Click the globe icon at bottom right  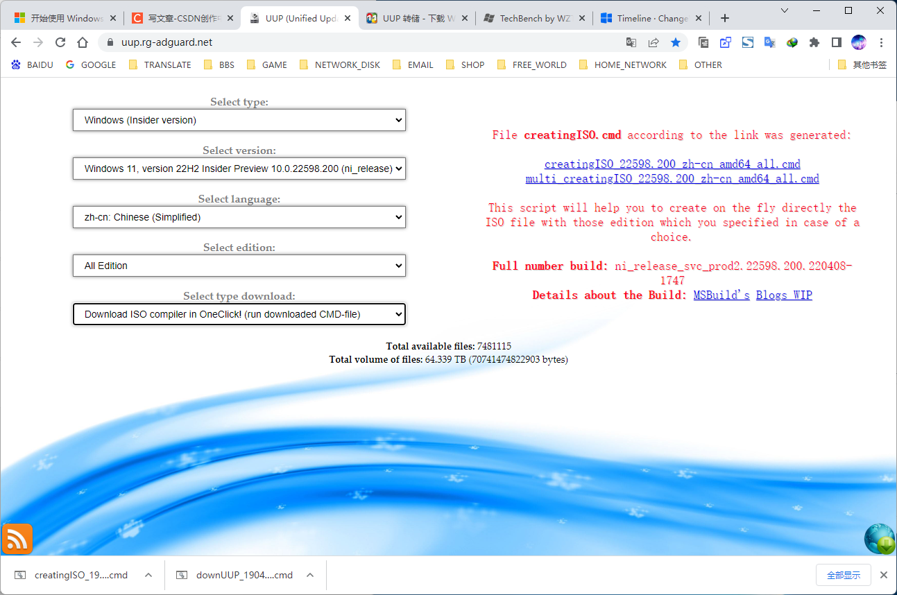pyautogui.click(x=879, y=539)
